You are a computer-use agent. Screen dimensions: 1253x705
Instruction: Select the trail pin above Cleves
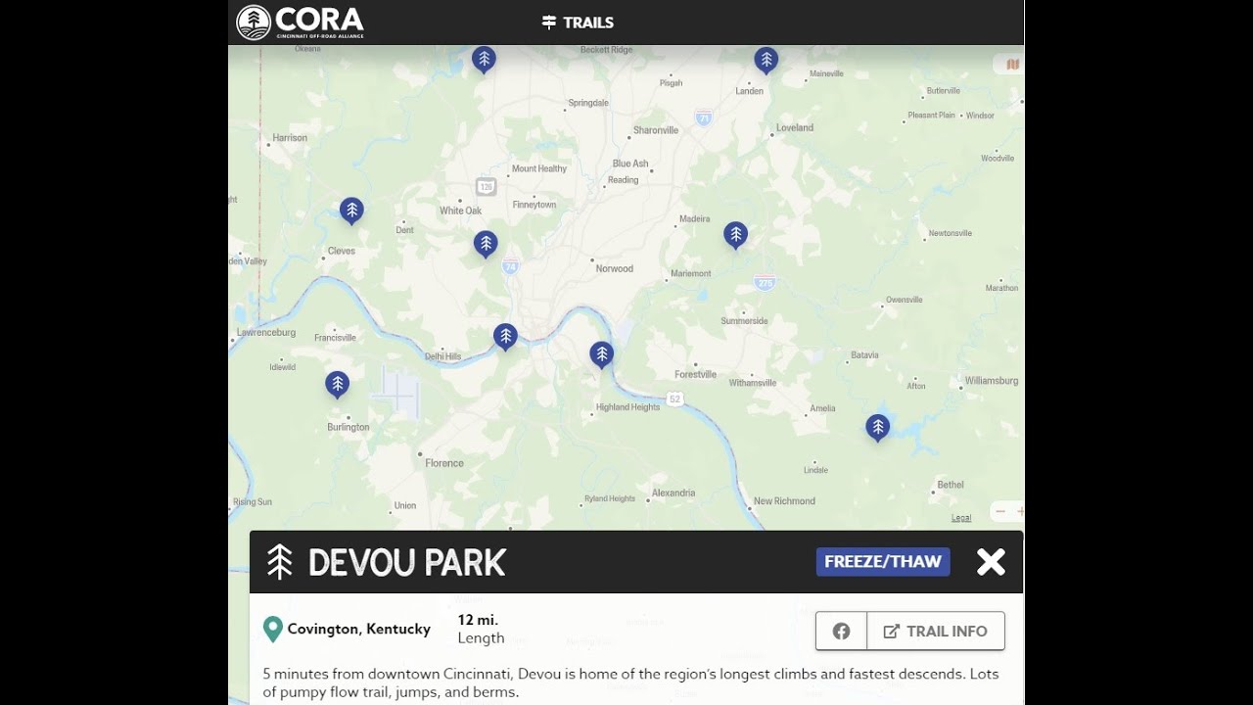click(x=351, y=211)
